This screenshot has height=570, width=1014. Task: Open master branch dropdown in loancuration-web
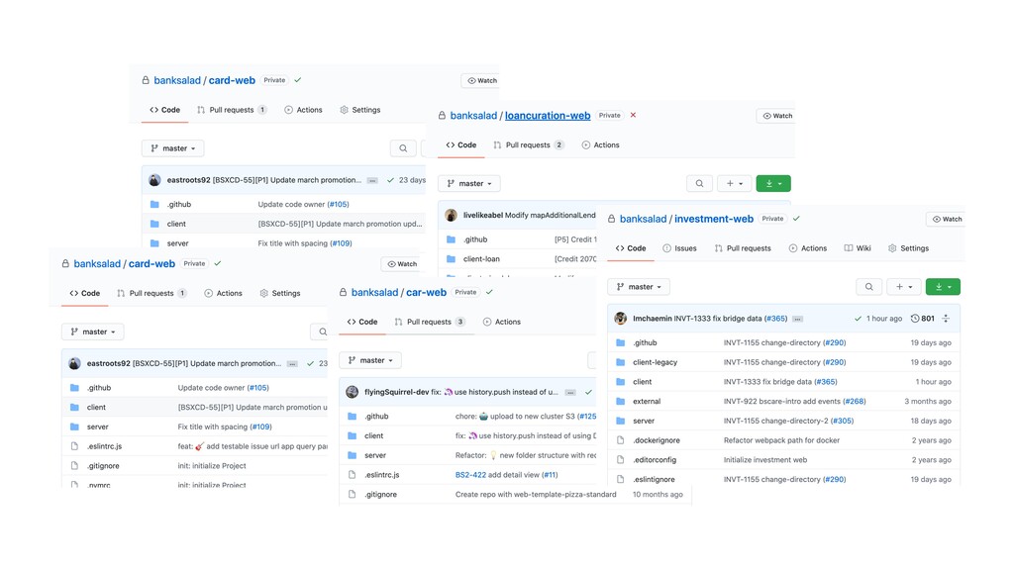[x=468, y=183]
